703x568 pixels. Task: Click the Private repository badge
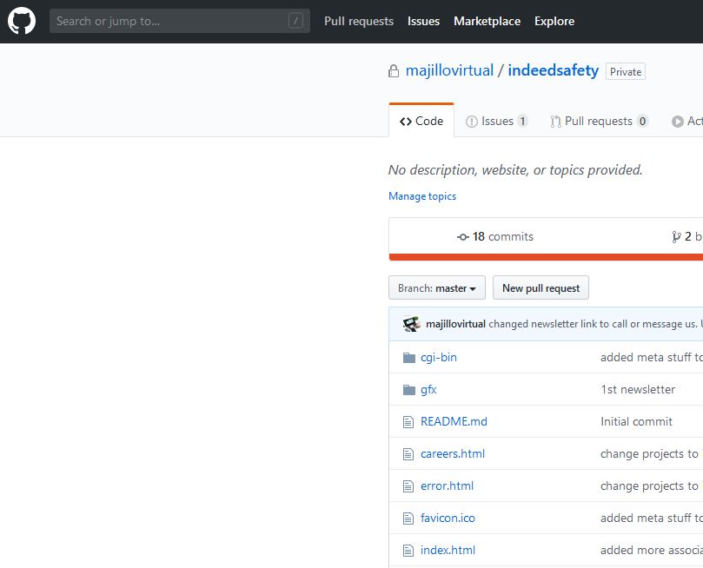pyautogui.click(x=626, y=72)
